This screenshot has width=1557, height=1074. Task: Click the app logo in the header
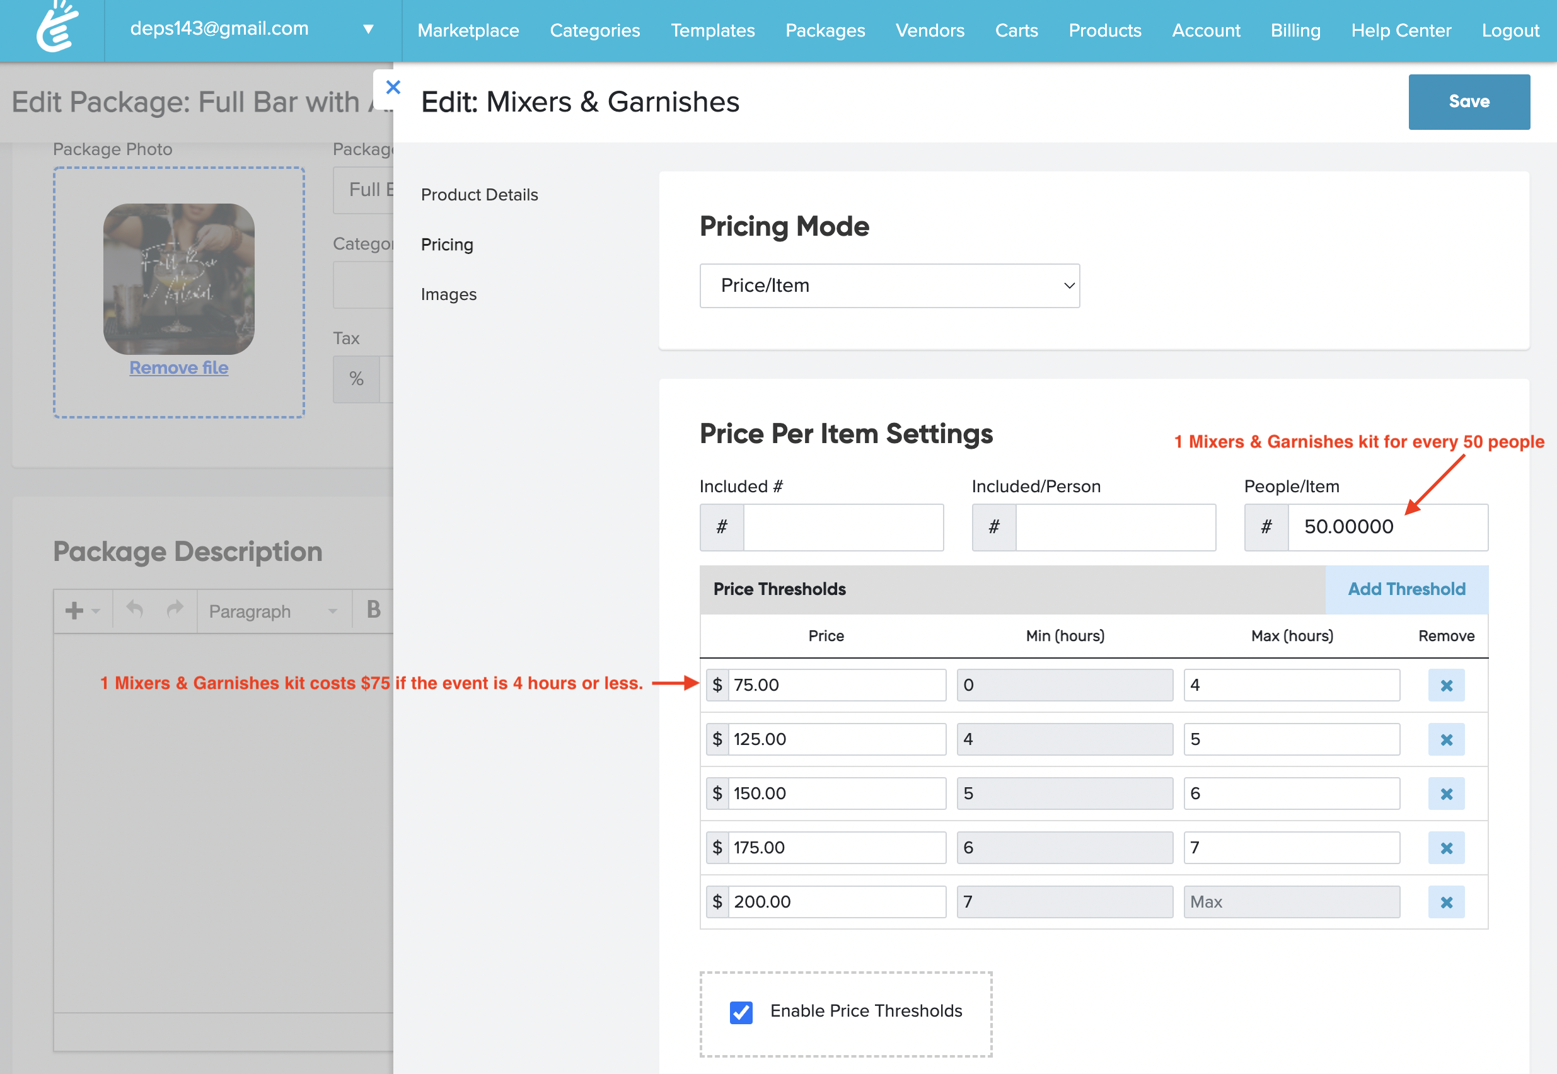pos(57,28)
